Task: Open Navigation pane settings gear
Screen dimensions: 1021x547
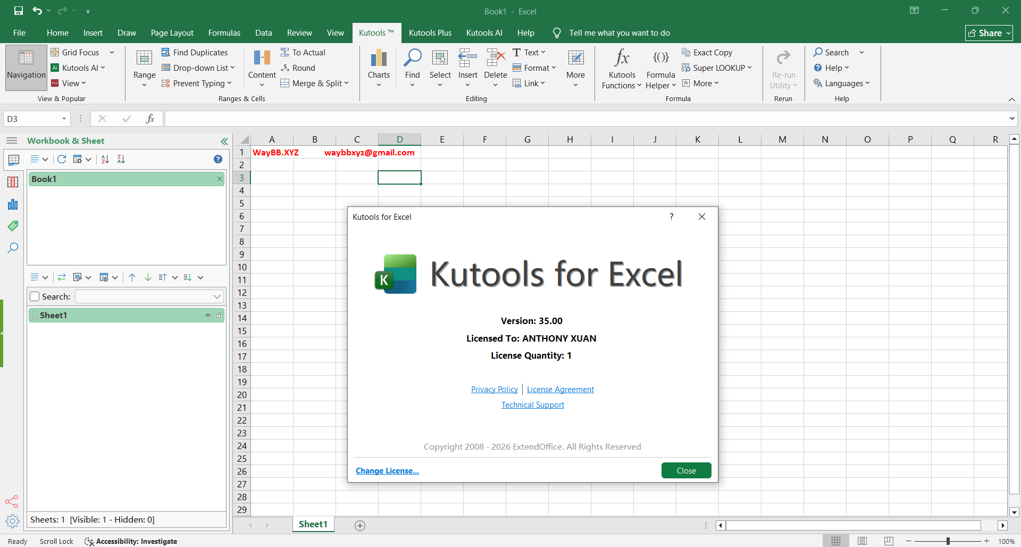Action: pyautogui.click(x=12, y=521)
